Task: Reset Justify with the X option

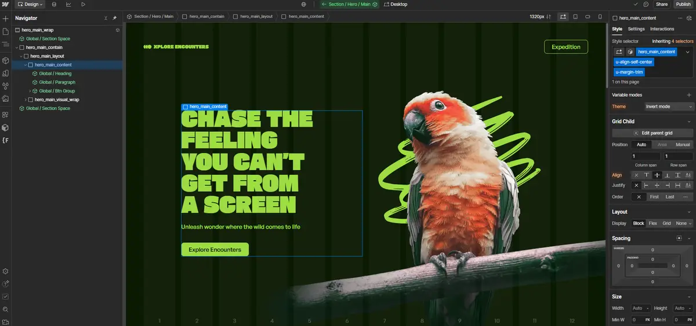Action: [x=636, y=185]
